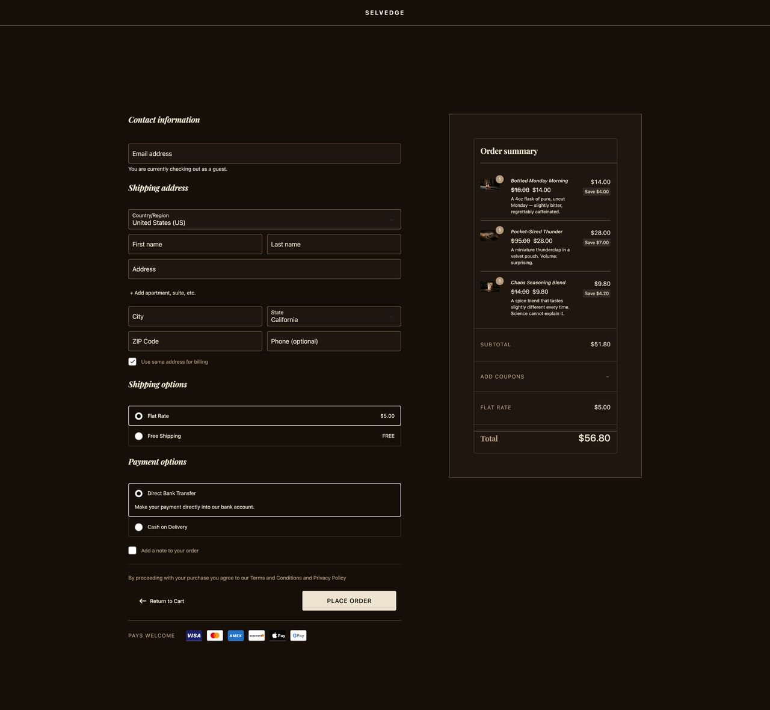This screenshot has width=770, height=710.
Task: Open the Terms and Conditions link
Action: (x=276, y=578)
